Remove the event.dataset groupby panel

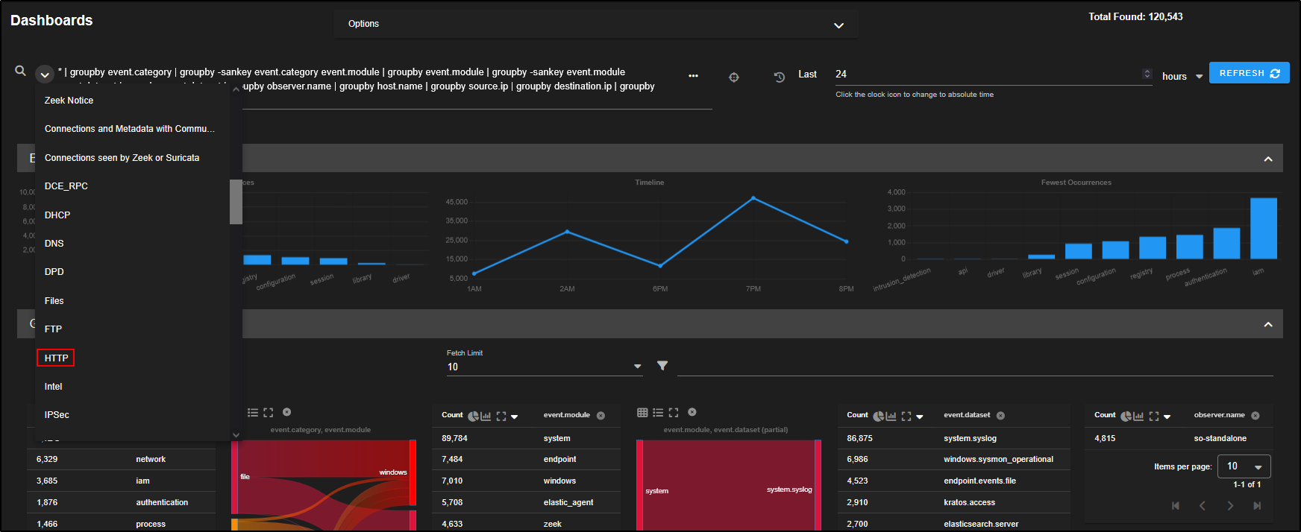point(1001,416)
